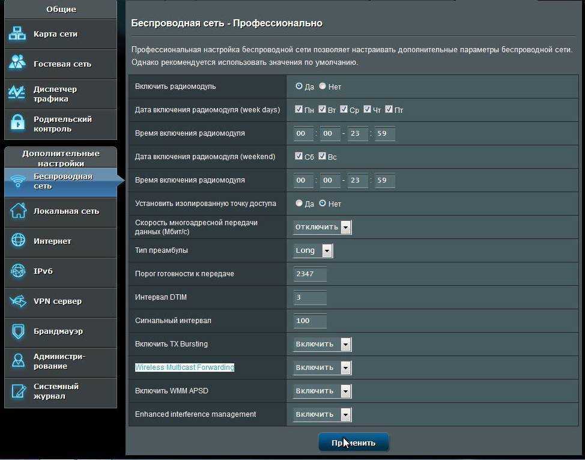Click Порог готовности к передаче field 2347

coord(310,274)
